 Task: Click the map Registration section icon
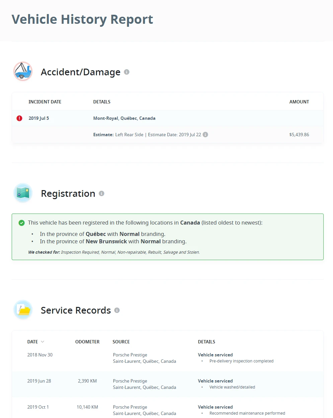tap(23, 193)
